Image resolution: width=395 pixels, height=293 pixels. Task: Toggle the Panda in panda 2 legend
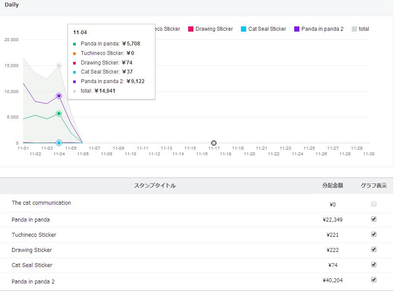click(x=318, y=29)
